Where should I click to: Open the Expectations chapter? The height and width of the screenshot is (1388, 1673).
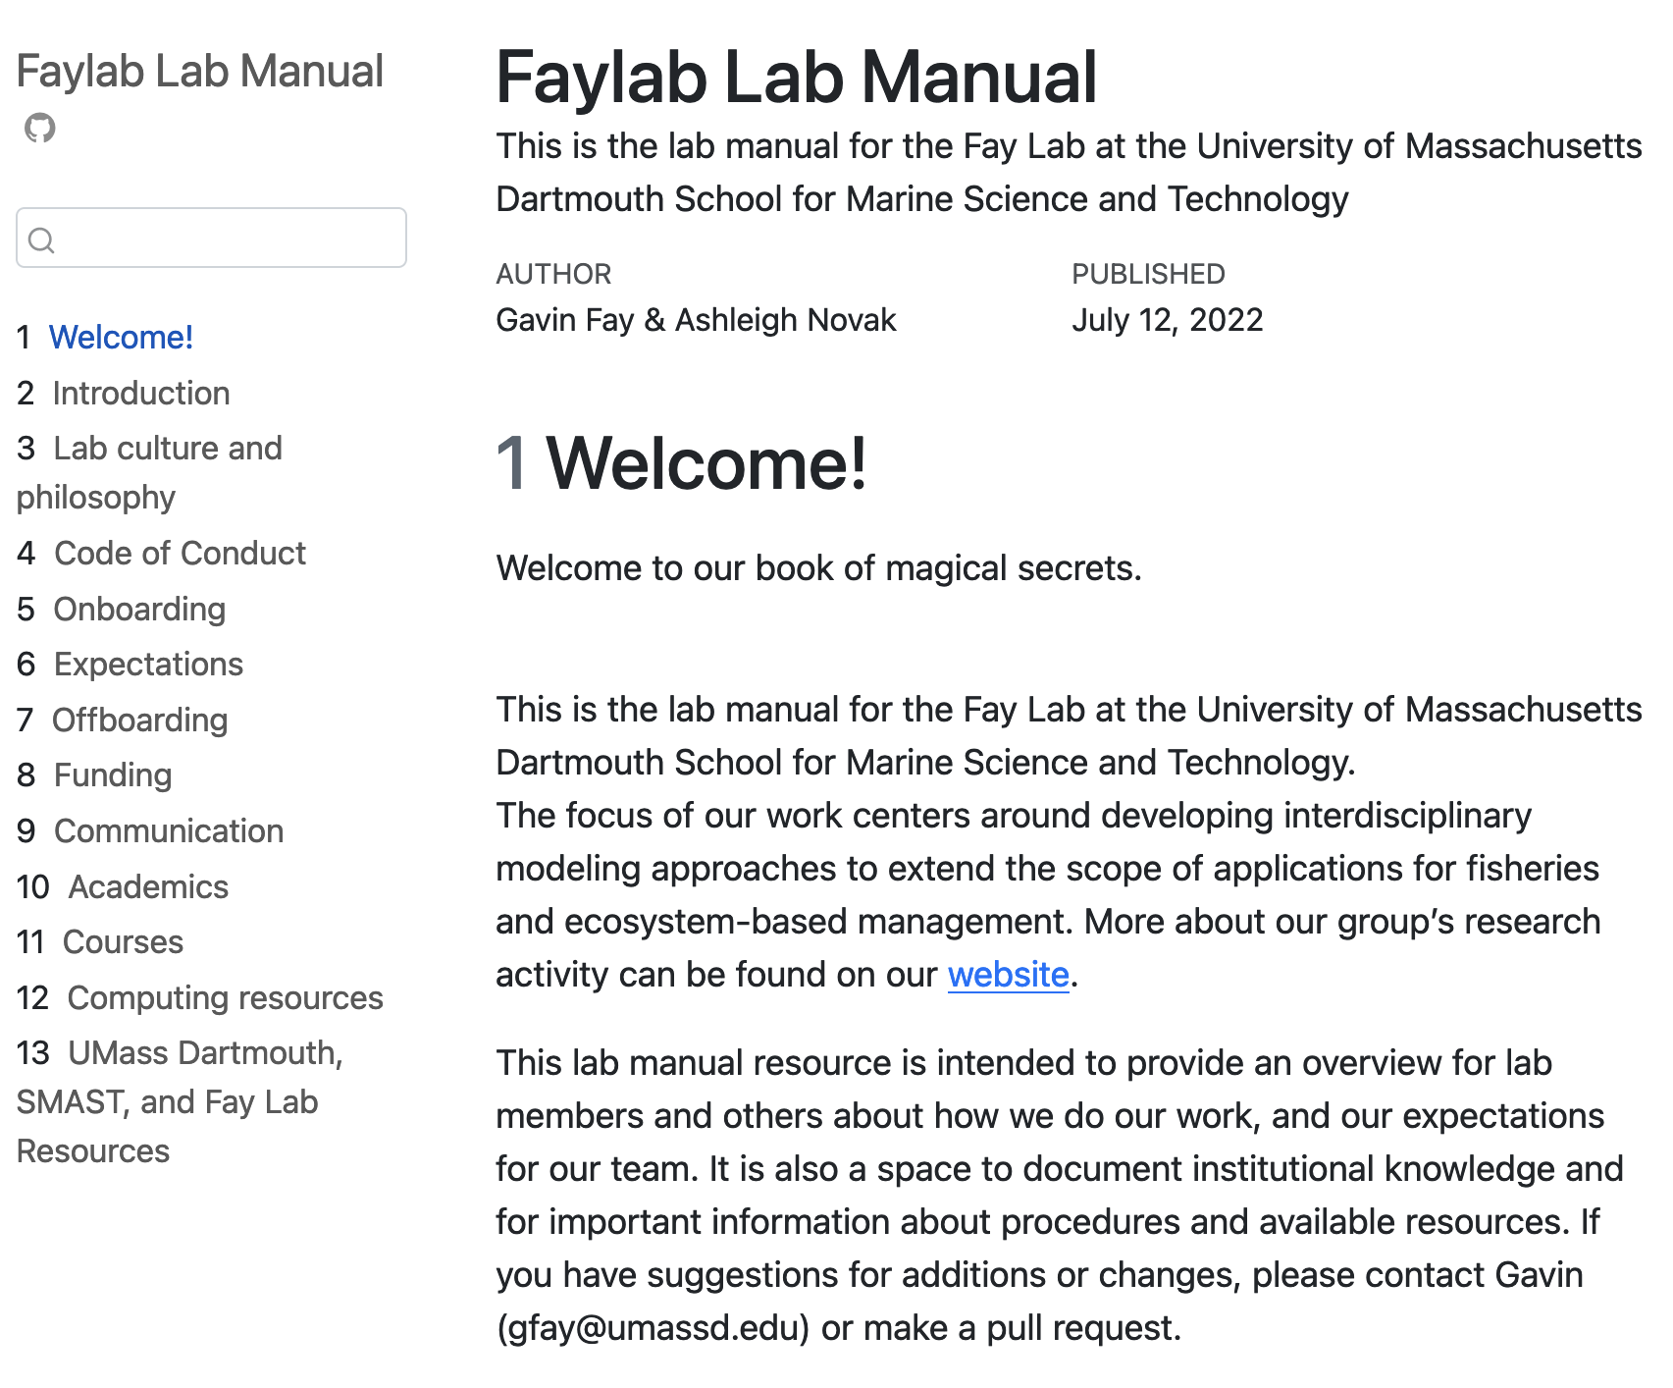[x=148, y=665]
